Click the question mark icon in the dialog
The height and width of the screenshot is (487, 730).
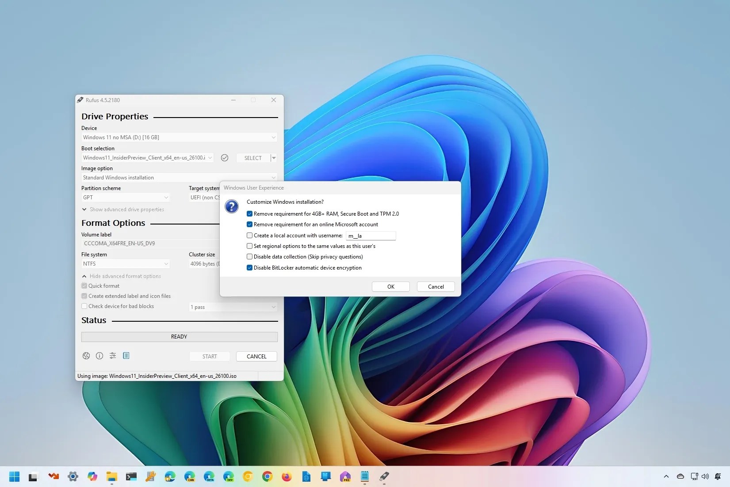coord(231,206)
